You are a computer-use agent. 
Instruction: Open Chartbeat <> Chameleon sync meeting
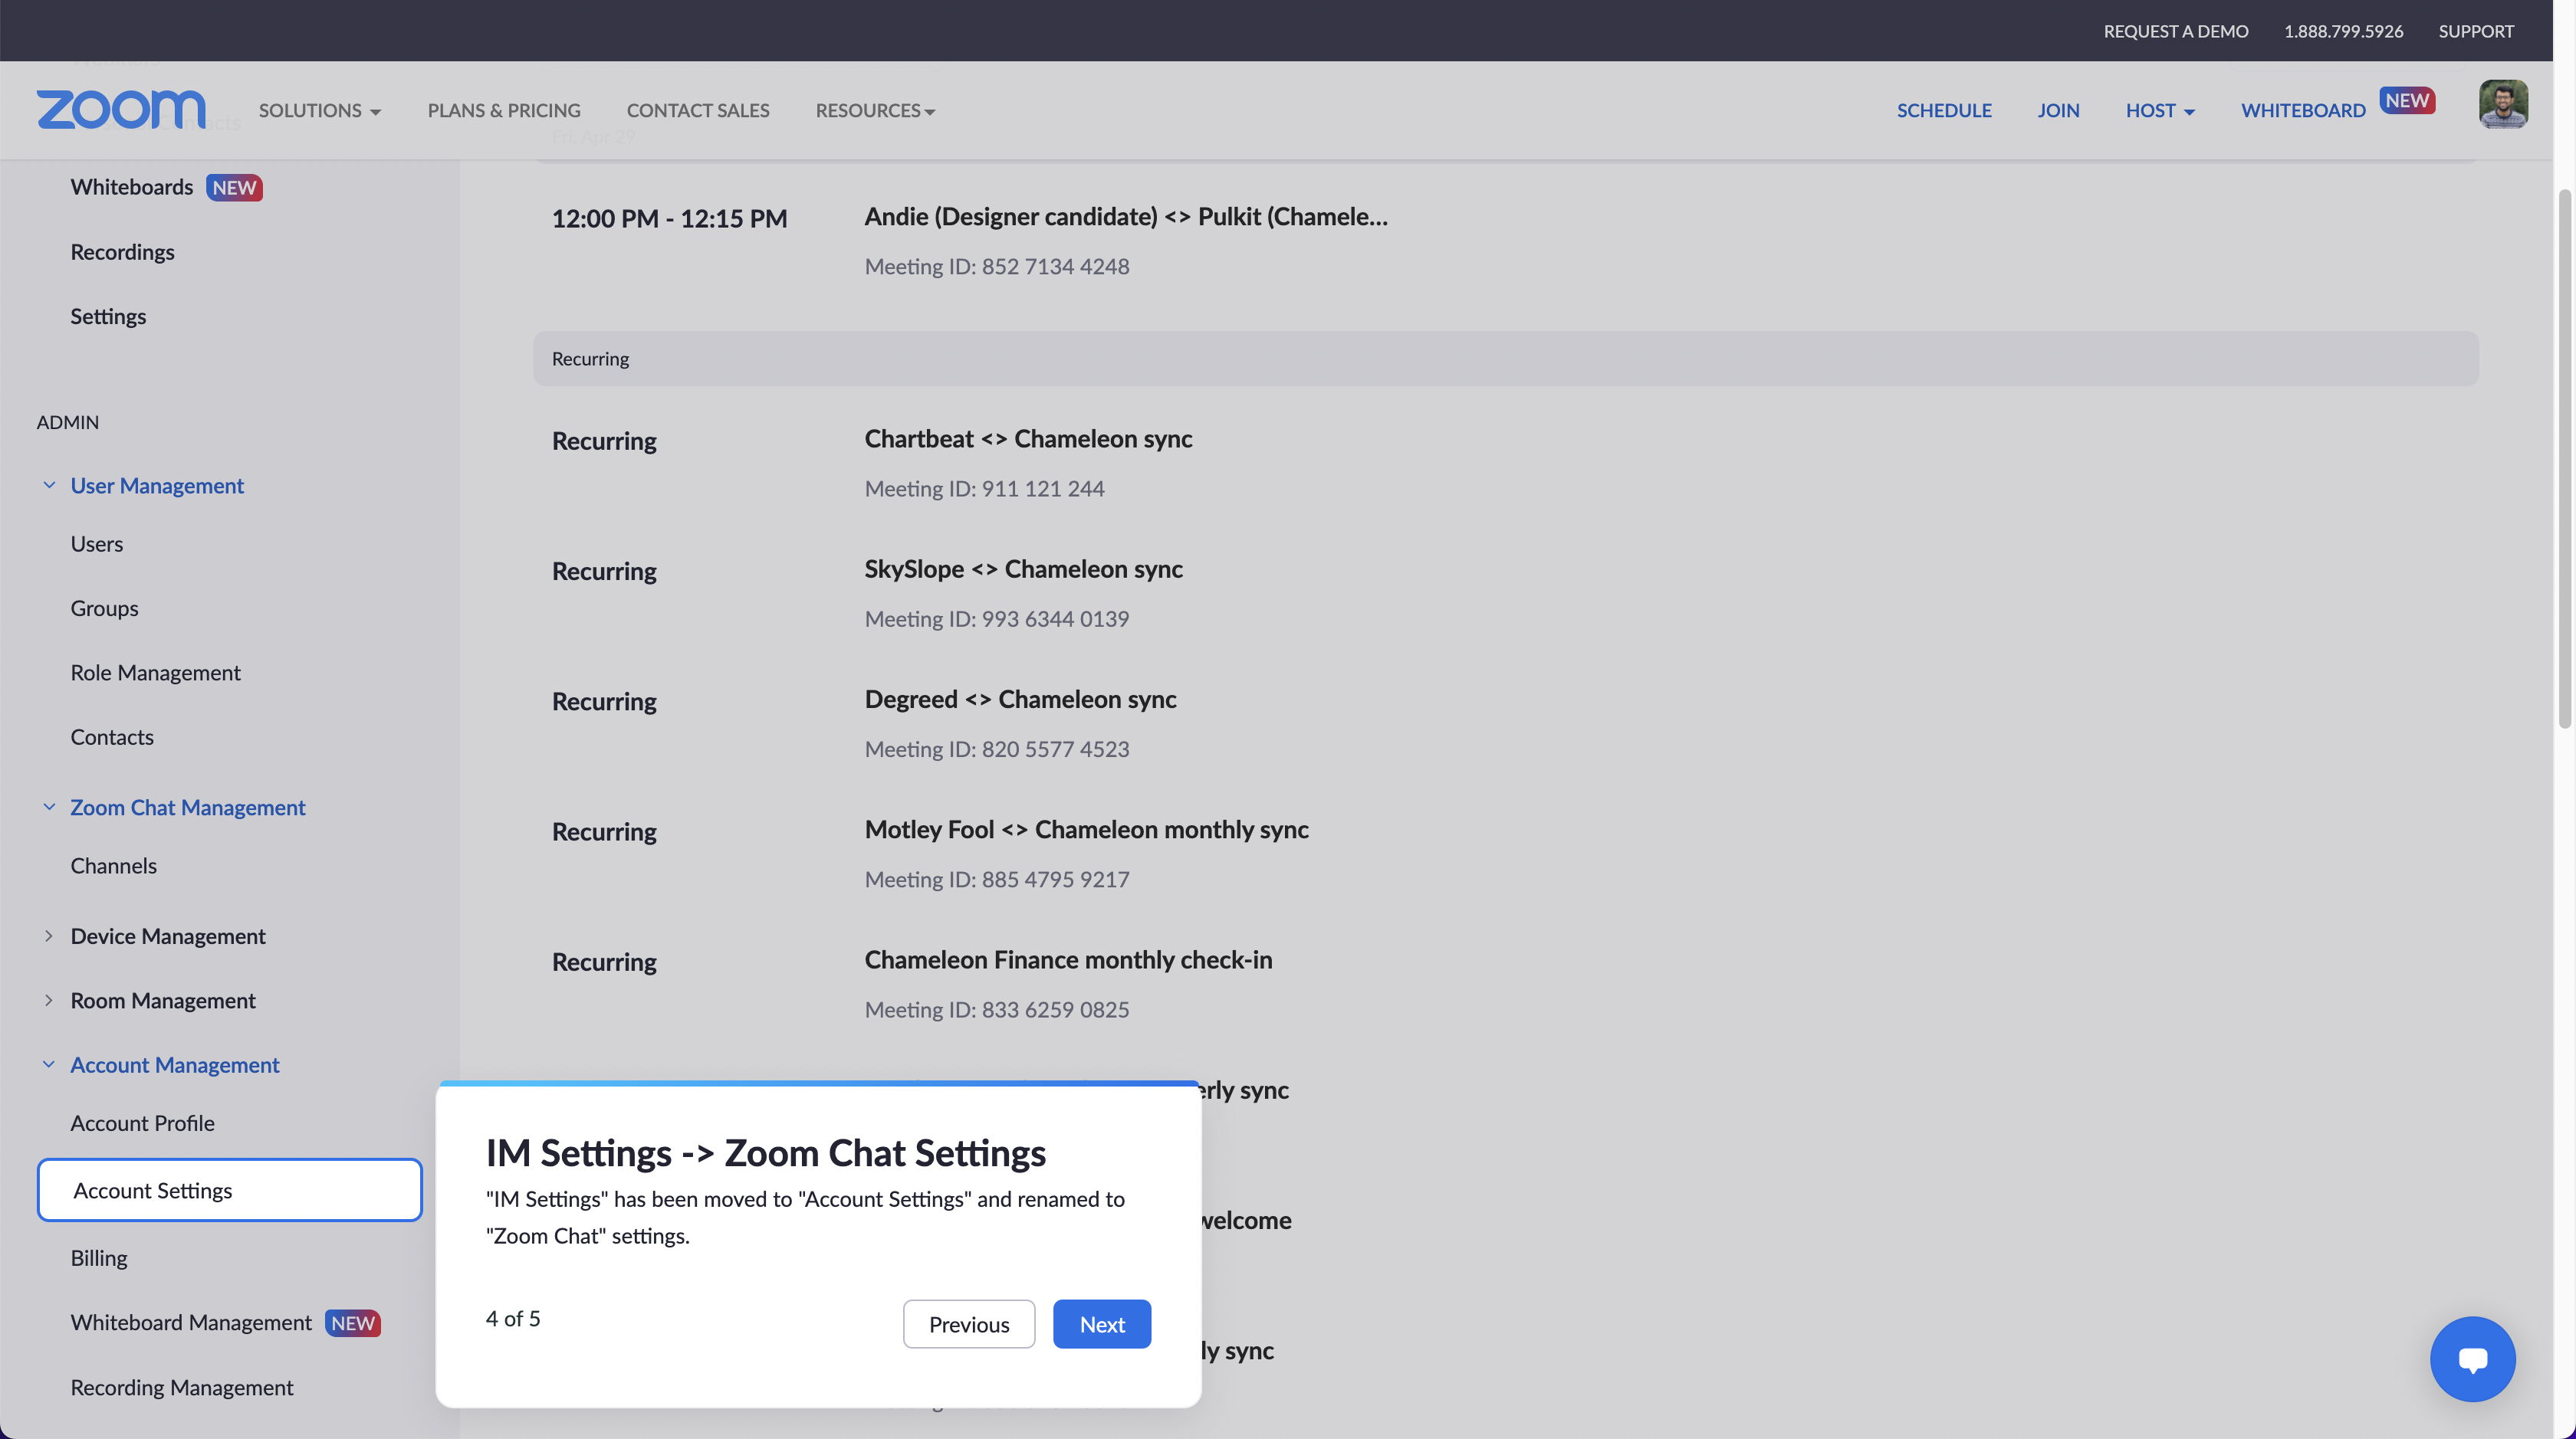point(1029,440)
